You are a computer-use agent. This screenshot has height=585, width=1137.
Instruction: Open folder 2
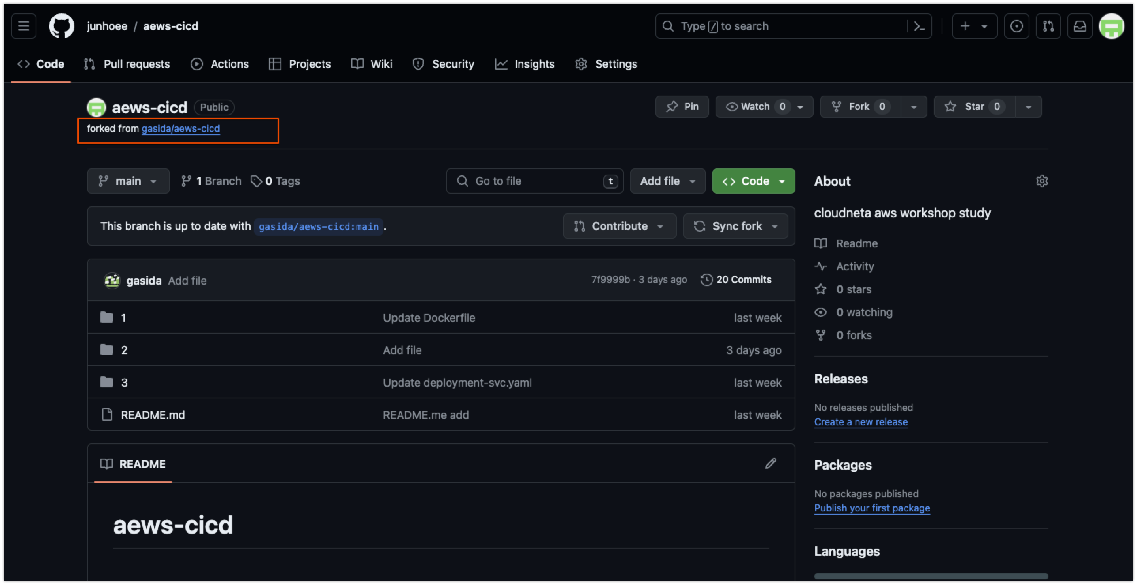tap(124, 350)
